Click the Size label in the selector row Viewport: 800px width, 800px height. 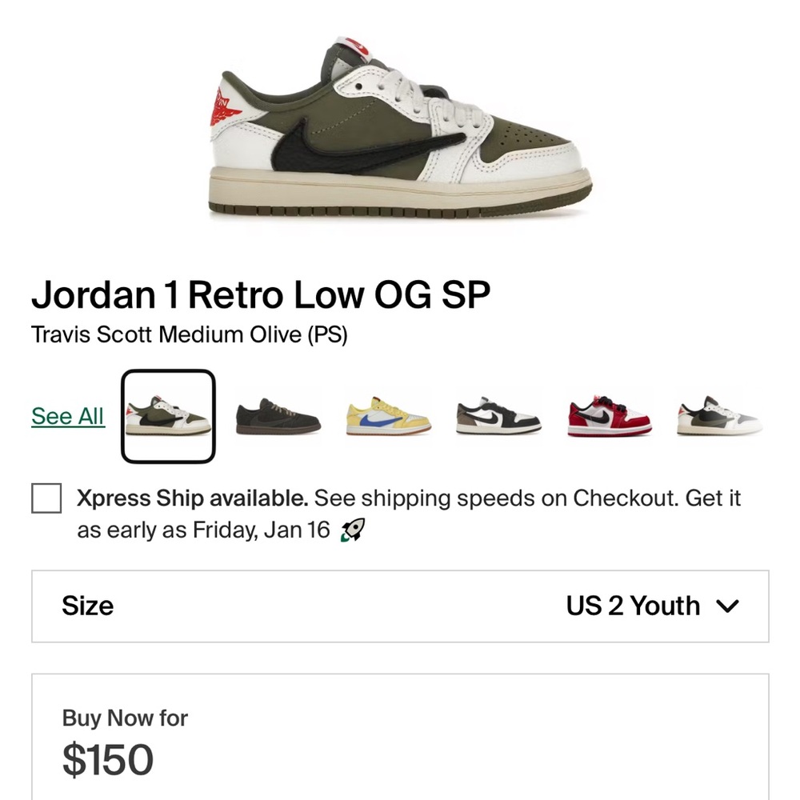click(x=88, y=606)
